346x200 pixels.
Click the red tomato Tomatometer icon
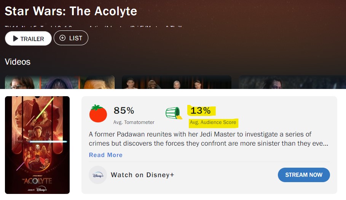pos(98,113)
